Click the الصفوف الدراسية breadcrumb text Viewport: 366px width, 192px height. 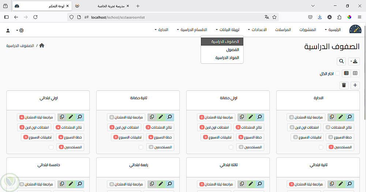(20, 46)
